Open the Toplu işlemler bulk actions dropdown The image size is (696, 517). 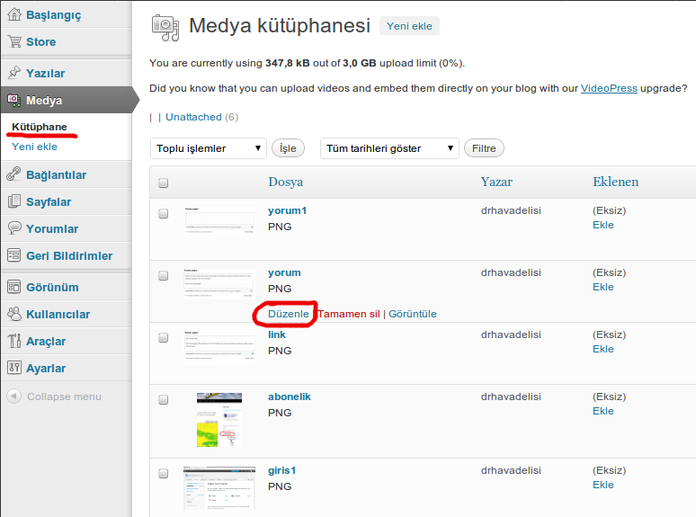[x=209, y=148]
